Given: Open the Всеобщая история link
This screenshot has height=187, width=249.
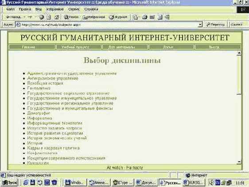Looking at the screenshot, I should click(45, 83).
